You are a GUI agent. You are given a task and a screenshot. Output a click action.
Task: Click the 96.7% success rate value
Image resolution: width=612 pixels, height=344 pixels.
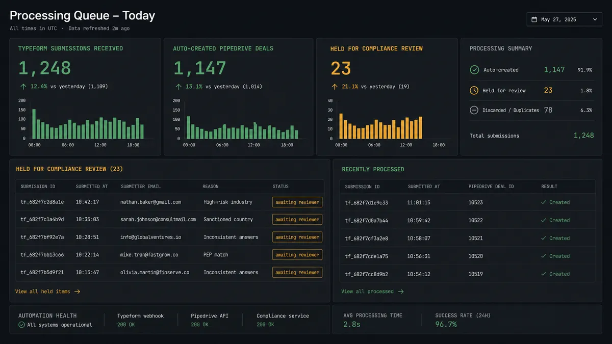[446, 325]
